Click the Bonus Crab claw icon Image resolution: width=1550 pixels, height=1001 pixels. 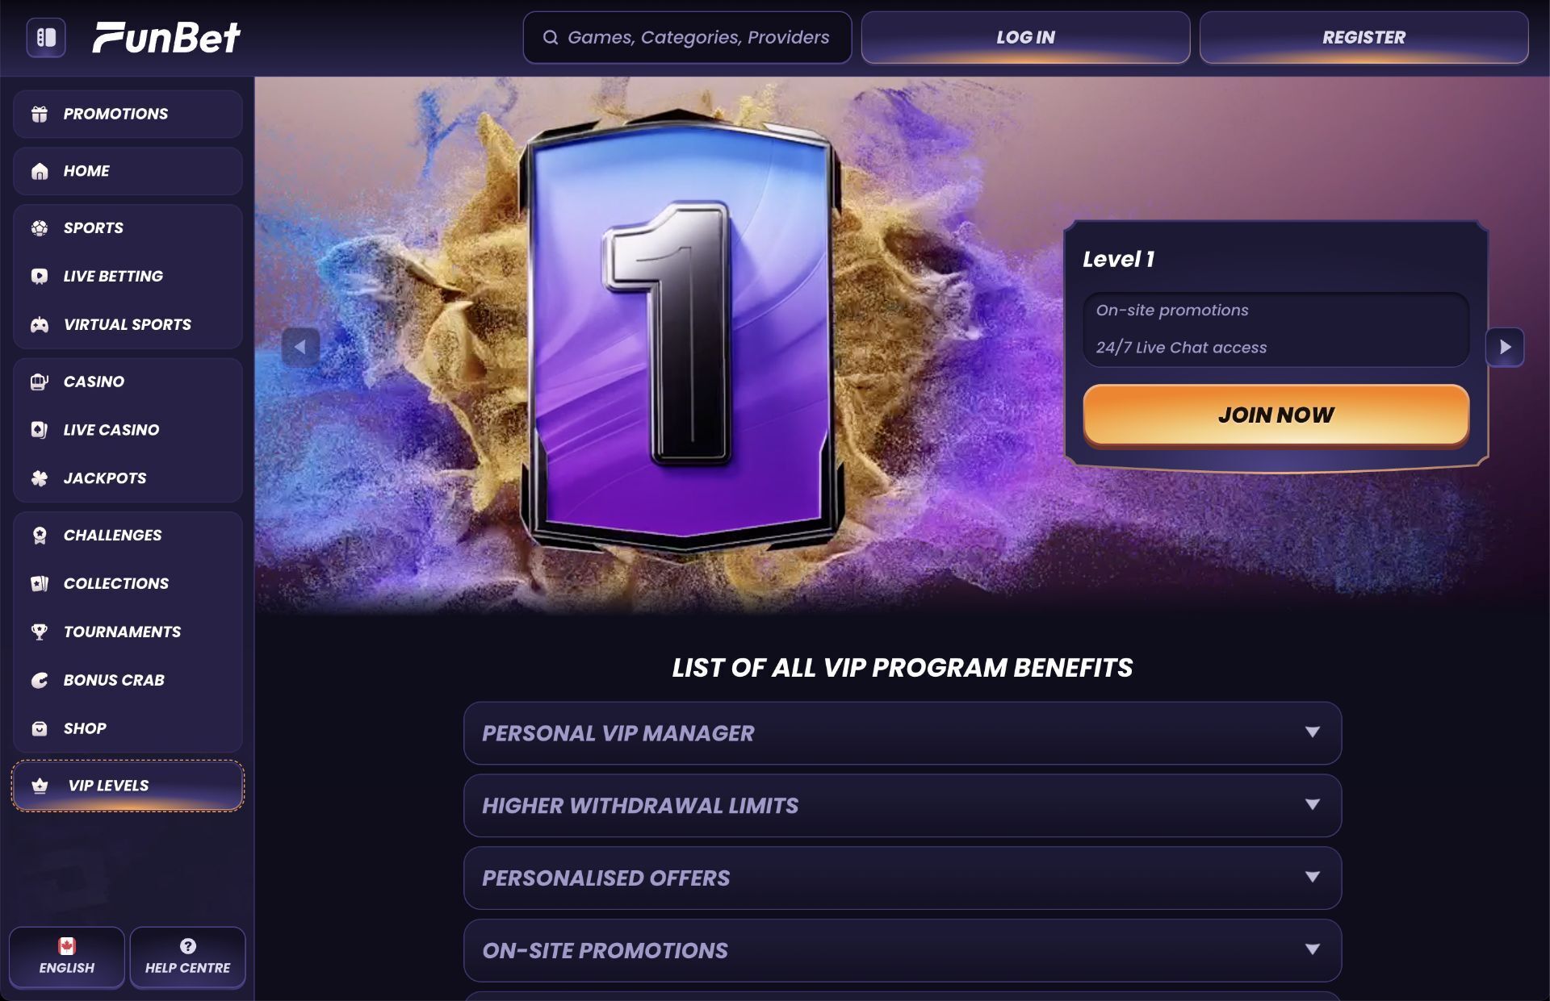pos(40,681)
